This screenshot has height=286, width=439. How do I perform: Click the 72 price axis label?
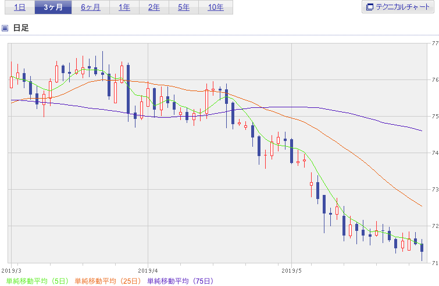pyautogui.click(x=435, y=226)
